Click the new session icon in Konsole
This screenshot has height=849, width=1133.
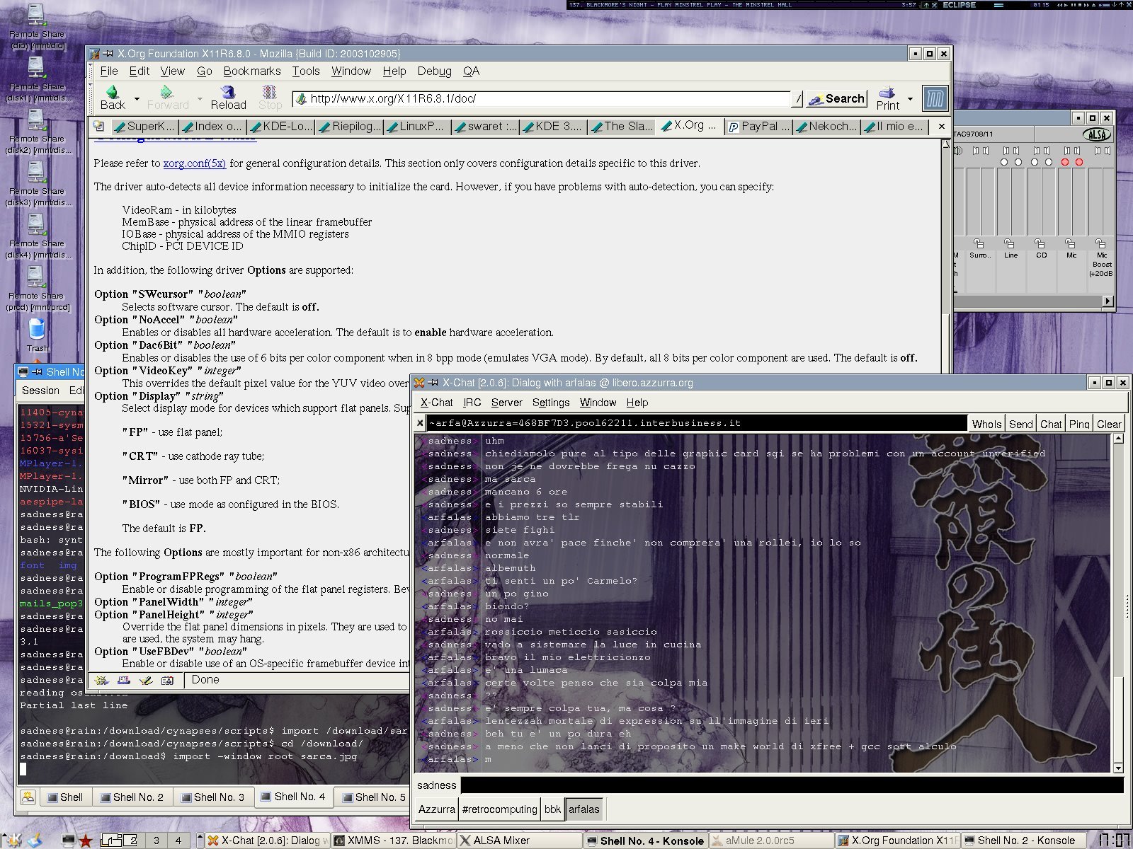[28, 797]
